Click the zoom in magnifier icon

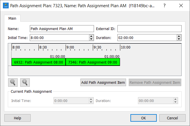click(13, 82)
